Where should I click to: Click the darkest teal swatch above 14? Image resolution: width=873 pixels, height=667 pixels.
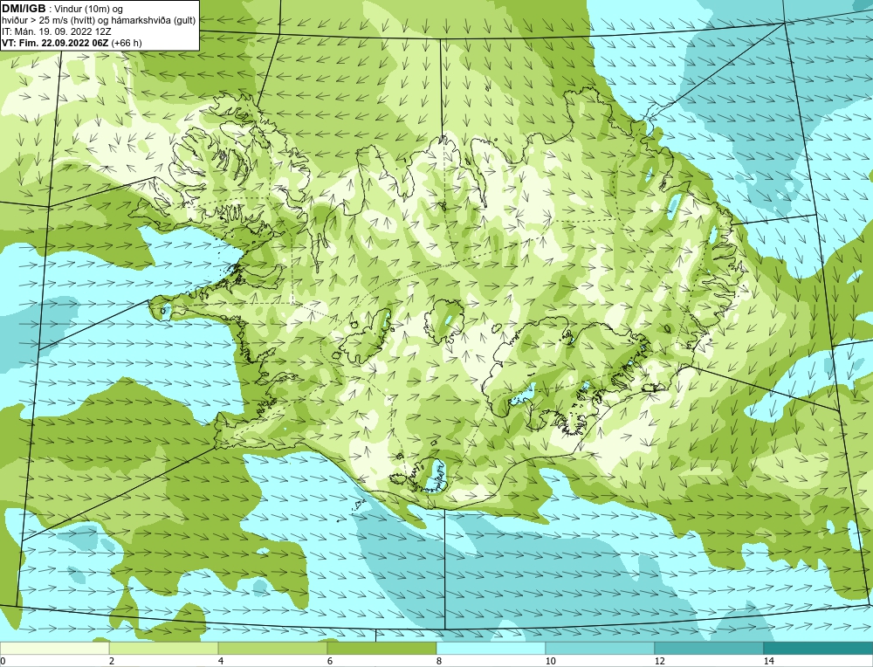click(819, 648)
